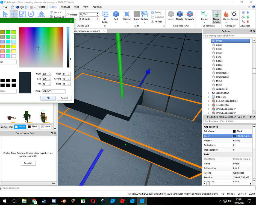Expand the Alpha Spawn tree item
256x205 pixels.
[x=209, y=93]
